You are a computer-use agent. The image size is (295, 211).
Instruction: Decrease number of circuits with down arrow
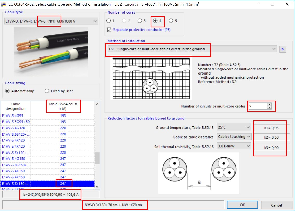click(x=269, y=107)
